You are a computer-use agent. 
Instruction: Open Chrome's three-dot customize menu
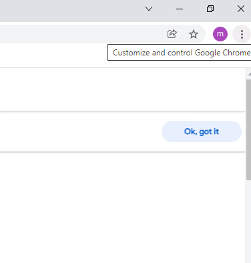coord(242,34)
